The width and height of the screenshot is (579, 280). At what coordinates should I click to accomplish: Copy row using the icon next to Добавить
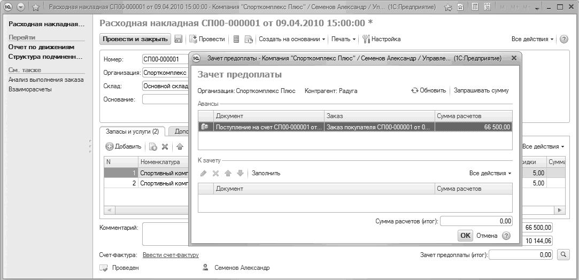coord(153,147)
